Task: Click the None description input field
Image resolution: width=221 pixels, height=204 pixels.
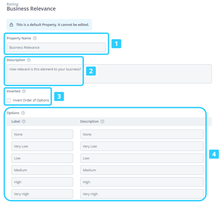Action: click(x=142, y=134)
